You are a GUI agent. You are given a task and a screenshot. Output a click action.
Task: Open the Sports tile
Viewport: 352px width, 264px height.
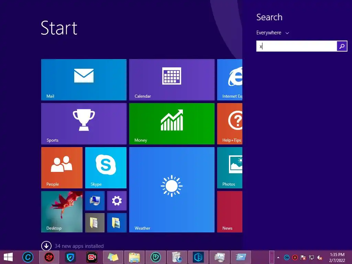coord(84,124)
